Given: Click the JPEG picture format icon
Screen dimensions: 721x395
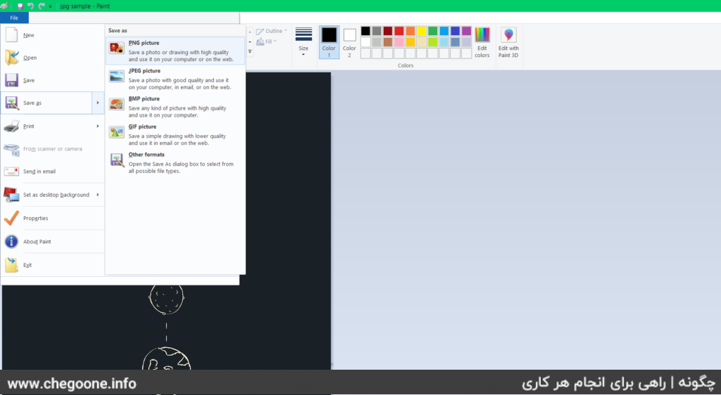Looking at the screenshot, I should [116, 76].
